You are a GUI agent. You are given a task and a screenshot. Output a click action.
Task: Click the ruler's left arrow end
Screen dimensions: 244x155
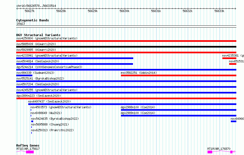pyautogui.click(x=17, y=9)
